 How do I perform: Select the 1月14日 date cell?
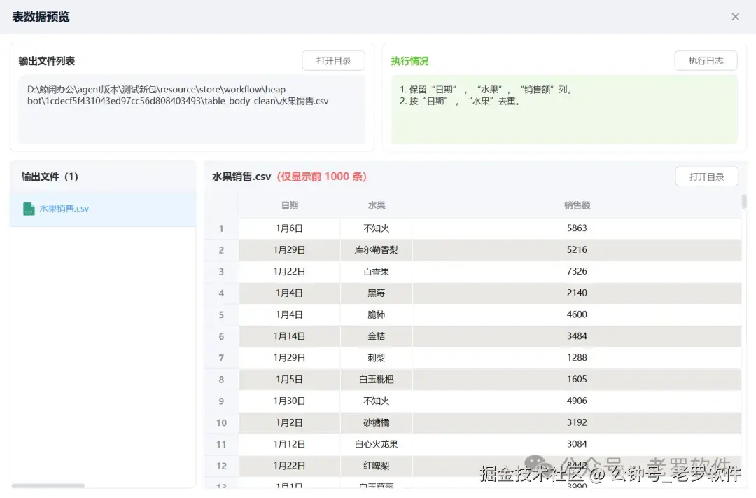tap(289, 336)
